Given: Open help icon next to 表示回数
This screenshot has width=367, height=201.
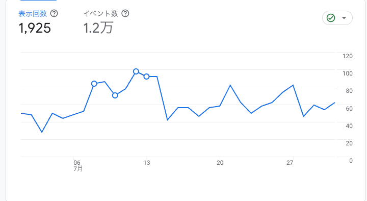Looking at the screenshot, I should (x=54, y=13).
